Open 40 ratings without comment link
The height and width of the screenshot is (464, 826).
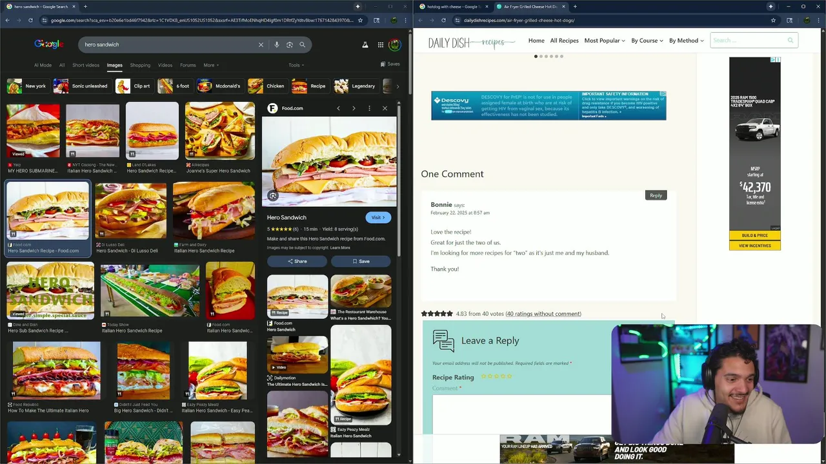(x=543, y=314)
